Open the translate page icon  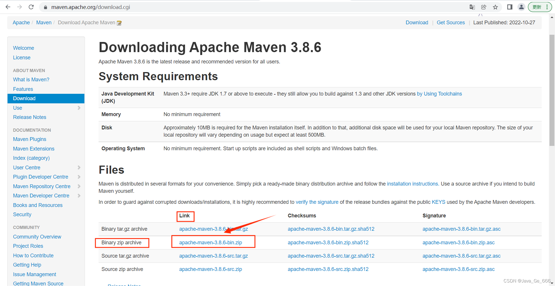click(x=472, y=7)
